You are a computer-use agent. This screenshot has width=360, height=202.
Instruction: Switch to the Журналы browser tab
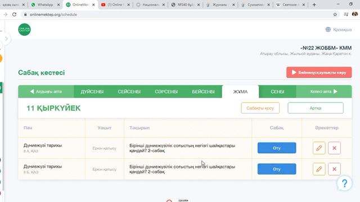click(x=220, y=4)
